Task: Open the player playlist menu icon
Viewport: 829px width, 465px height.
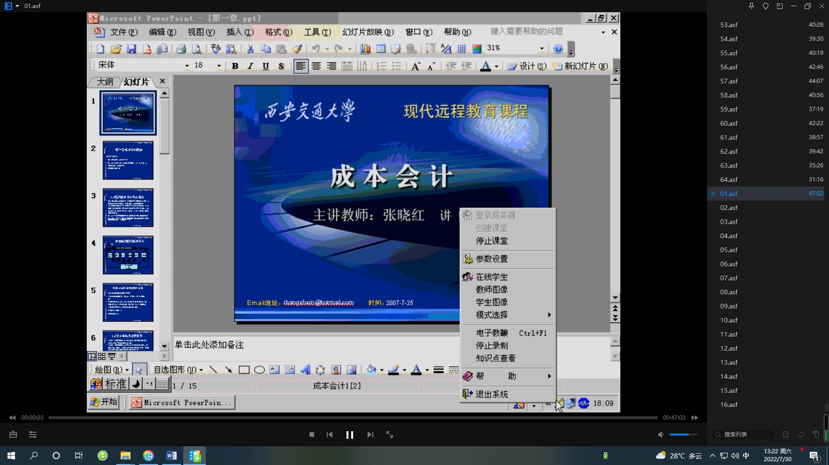Action: [33, 435]
